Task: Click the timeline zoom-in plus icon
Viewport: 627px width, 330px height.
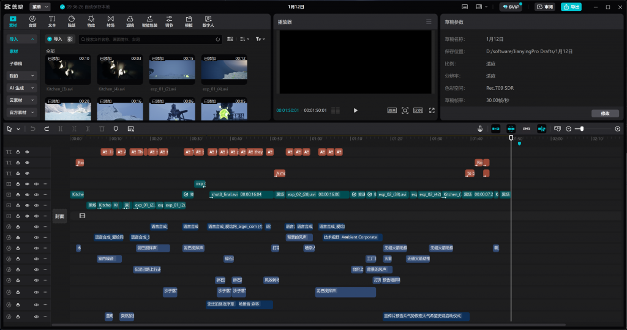Action: click(617, 129)
